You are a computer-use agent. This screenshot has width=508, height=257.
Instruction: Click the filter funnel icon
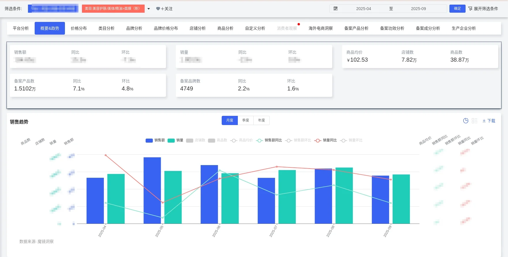pyautogui.click(x=470, y=9)
